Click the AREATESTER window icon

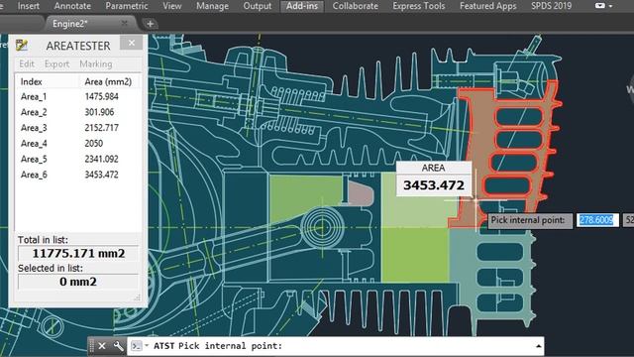click(x=22, y=45)
